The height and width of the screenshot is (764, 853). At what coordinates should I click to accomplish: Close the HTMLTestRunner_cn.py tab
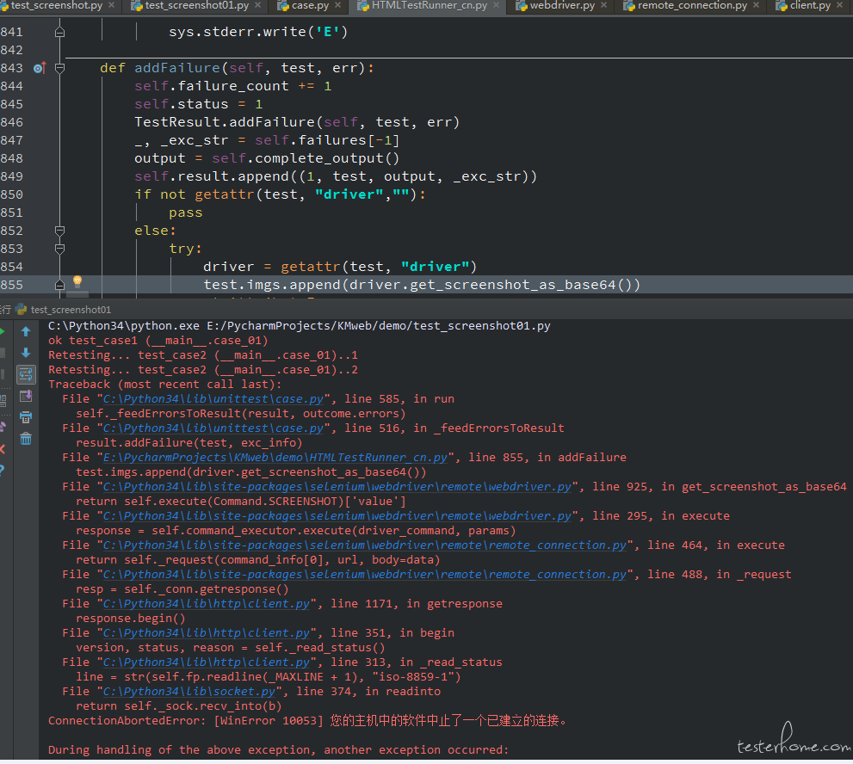click(496, 5)
